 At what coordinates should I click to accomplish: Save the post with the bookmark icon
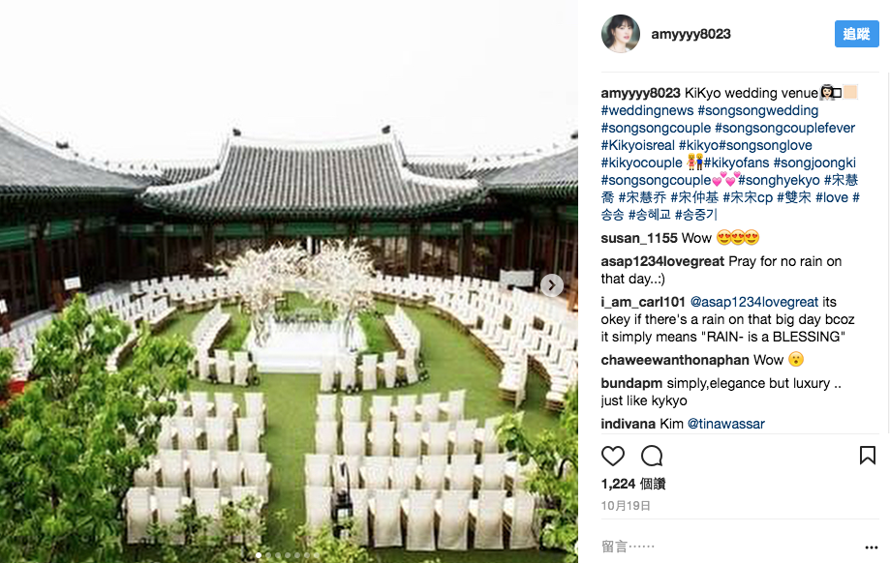868,456
